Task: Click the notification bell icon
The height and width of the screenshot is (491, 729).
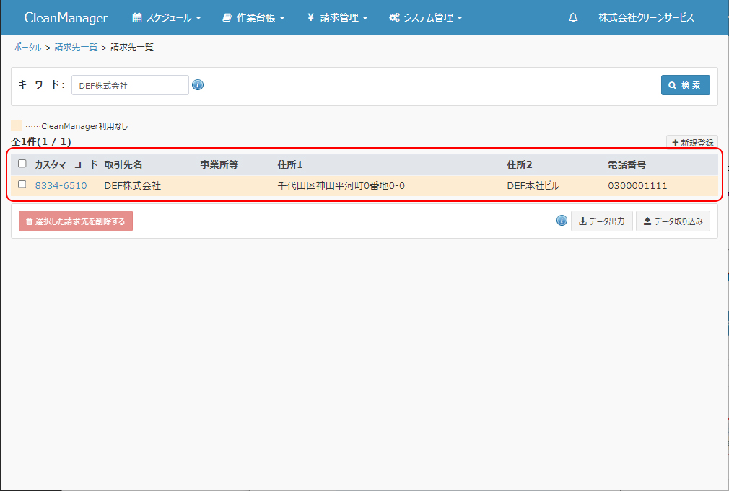Action: tap(573, 18)
